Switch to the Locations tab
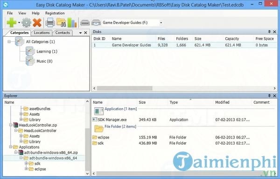Viewport: 280px width, 179px height. [42, 33]
